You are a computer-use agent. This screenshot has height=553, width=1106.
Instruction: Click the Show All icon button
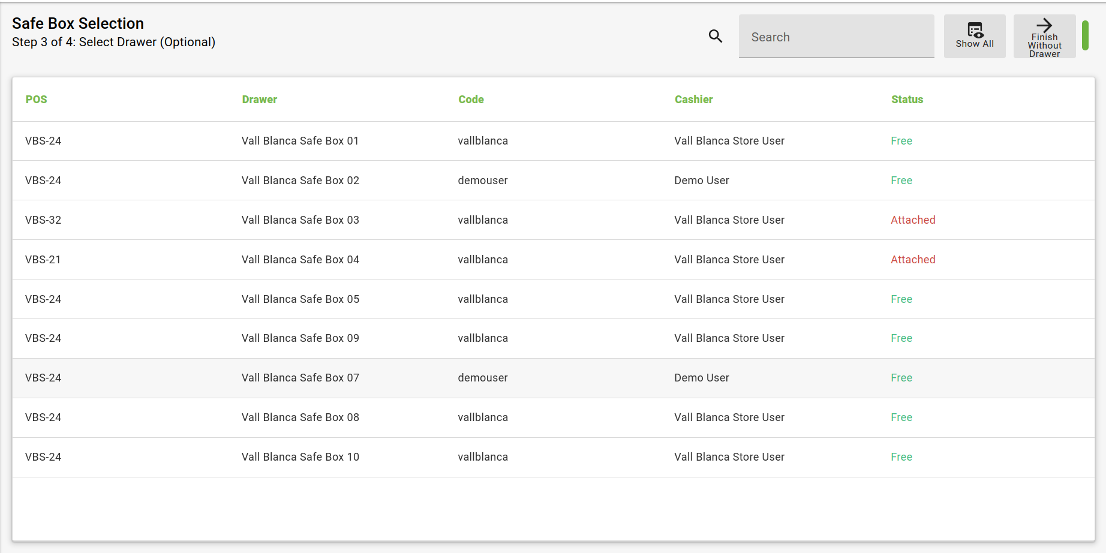point(975,36)
